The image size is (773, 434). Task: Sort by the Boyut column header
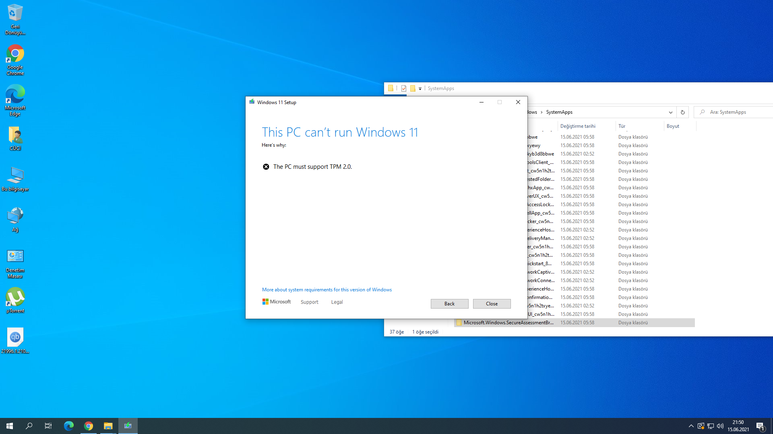680,126
